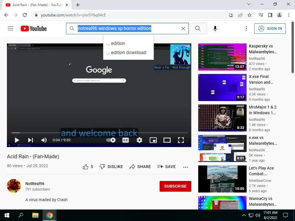
Task: Open Windows notification center
Action: point(285,215)
